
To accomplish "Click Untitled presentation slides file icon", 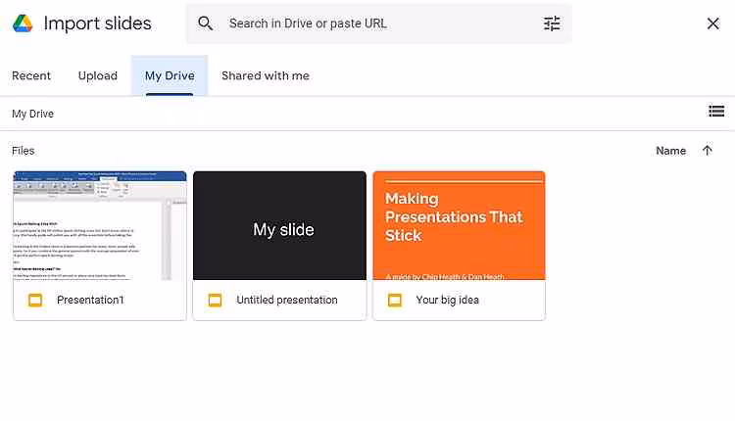I will 215,300.
